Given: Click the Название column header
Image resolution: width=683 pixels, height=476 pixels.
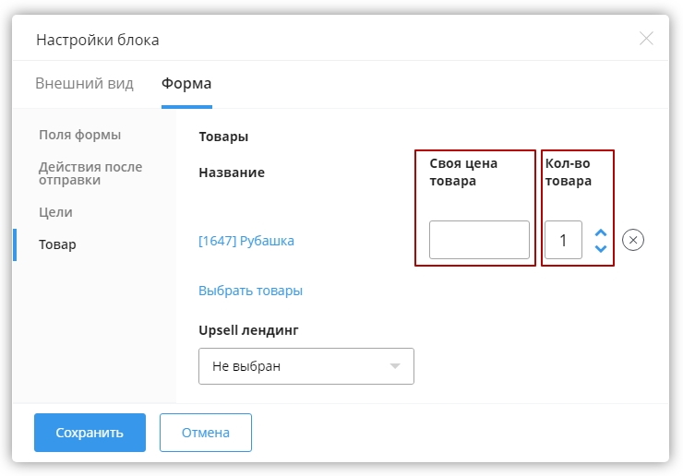Looking at the screenshot, I should tap(232, 173).
